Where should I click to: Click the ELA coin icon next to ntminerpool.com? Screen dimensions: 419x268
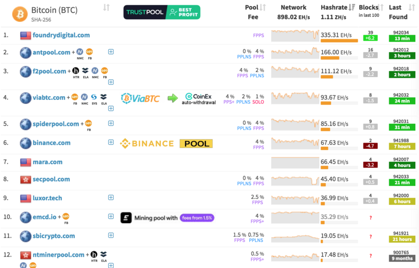[x=104, y=254]
